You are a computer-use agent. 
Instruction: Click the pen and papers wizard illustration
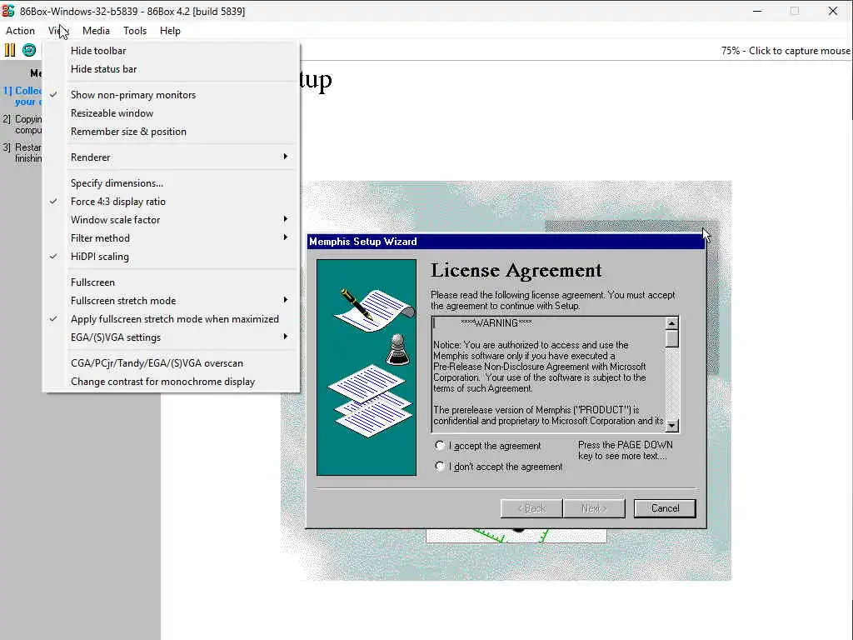tap(367, 367)
